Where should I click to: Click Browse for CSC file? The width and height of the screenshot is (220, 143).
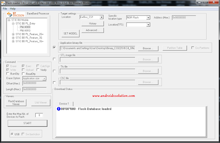[x=148, y=82]
